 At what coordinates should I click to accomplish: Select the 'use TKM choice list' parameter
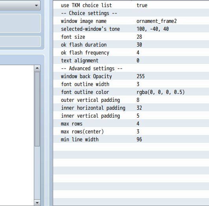pos(86,6)
